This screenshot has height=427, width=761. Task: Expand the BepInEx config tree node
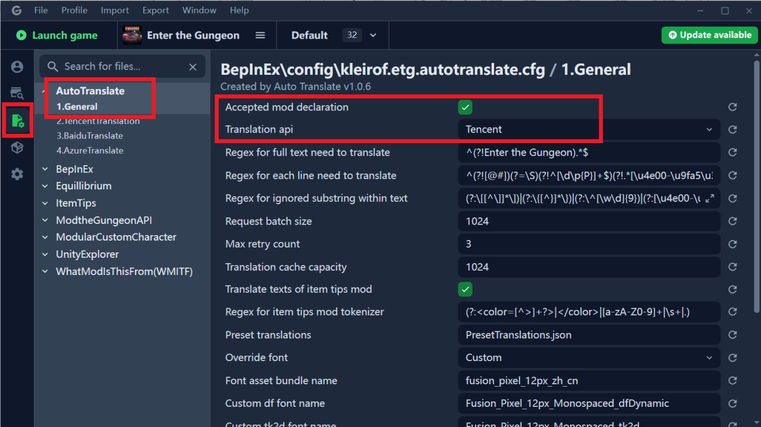coord(45,169)
